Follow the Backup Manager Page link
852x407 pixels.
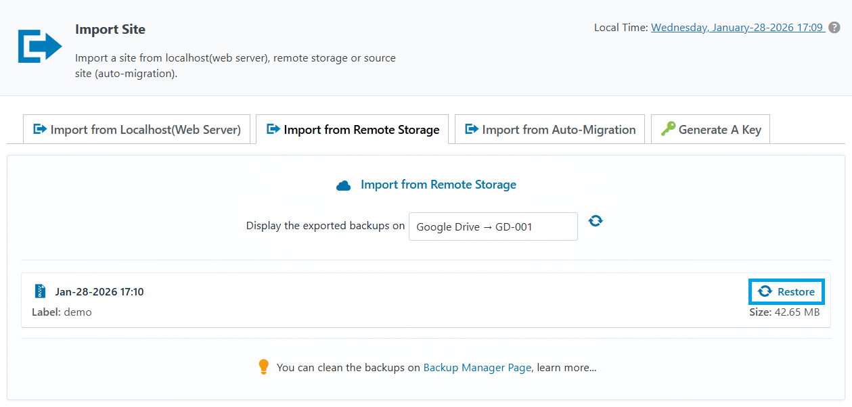coord(477,368)
